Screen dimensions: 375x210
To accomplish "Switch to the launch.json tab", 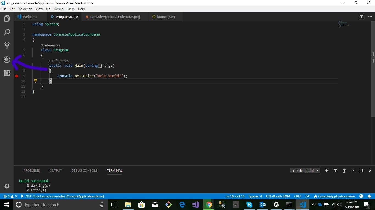I will (x=163, y=17).
